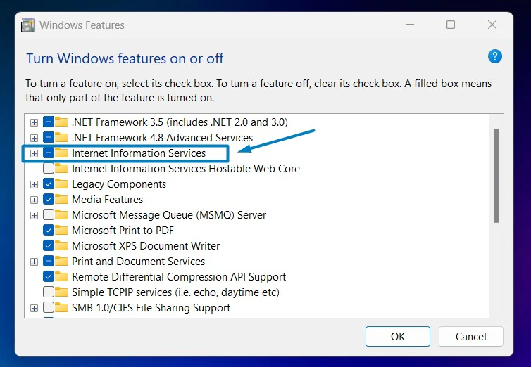Image resolution: width=531 pixels, height=367 pixels.
Task: Click folder icon of .NET Framework 3.5
Action: [61, 122]
